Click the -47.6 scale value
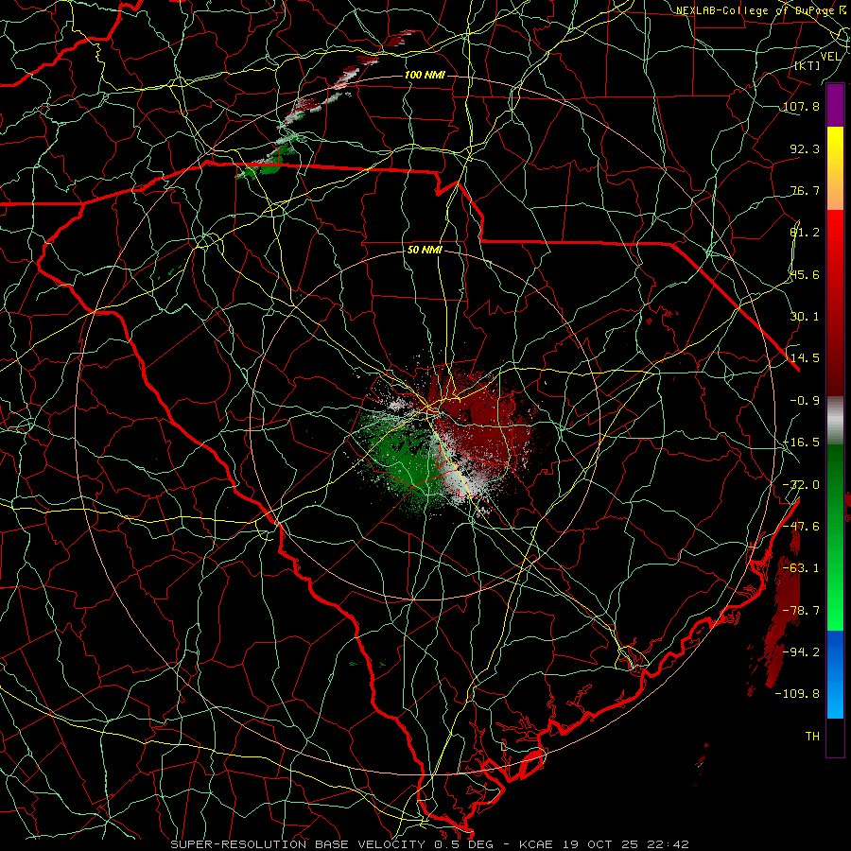 (801, 527)
